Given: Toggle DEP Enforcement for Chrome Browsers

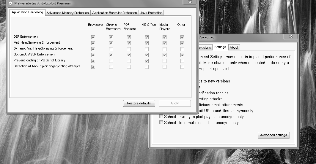Looking at the screenshot, I should (x=111, y=37).
